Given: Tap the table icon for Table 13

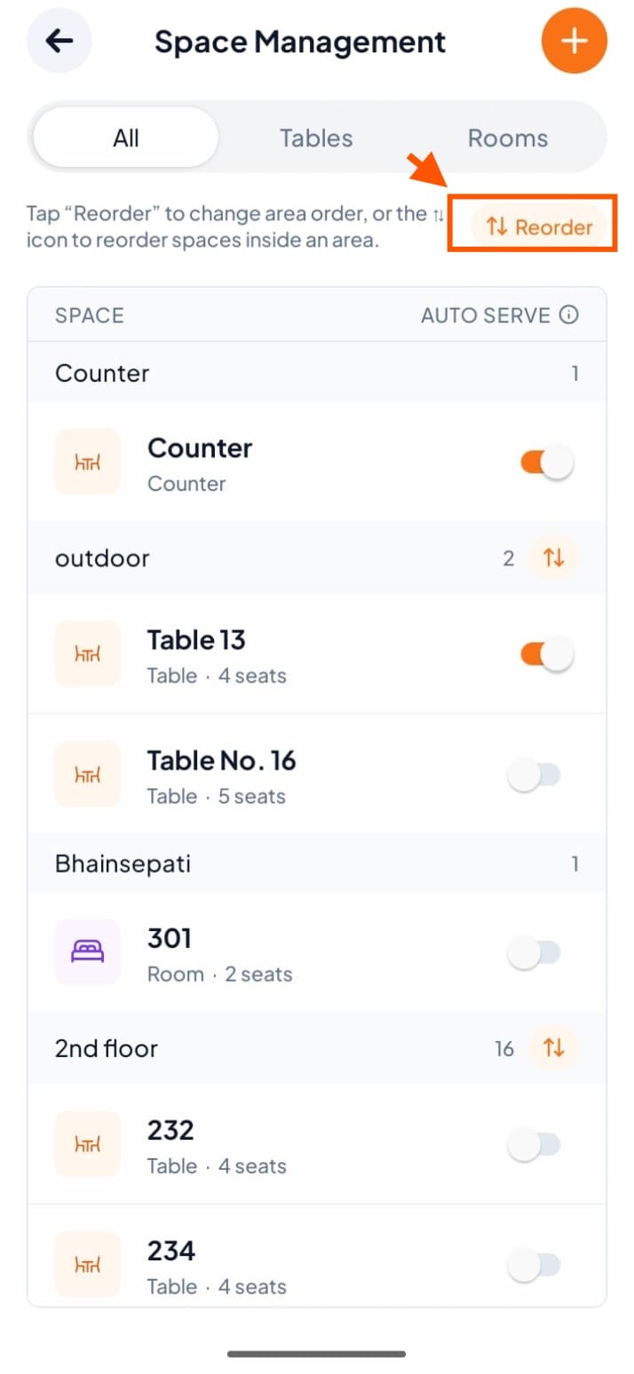Looking at the screenshot, I should pos(87,653).
